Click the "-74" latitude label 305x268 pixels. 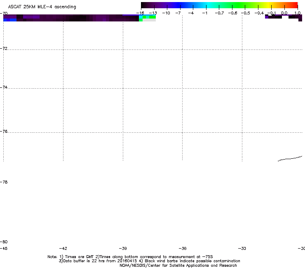4,87
